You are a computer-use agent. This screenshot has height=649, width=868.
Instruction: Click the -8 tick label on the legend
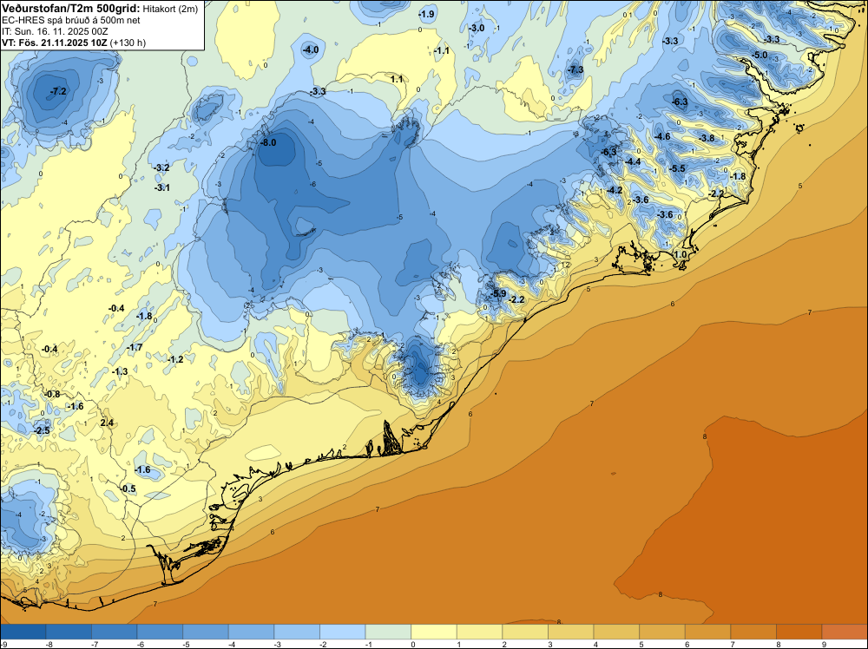point(49,645)
